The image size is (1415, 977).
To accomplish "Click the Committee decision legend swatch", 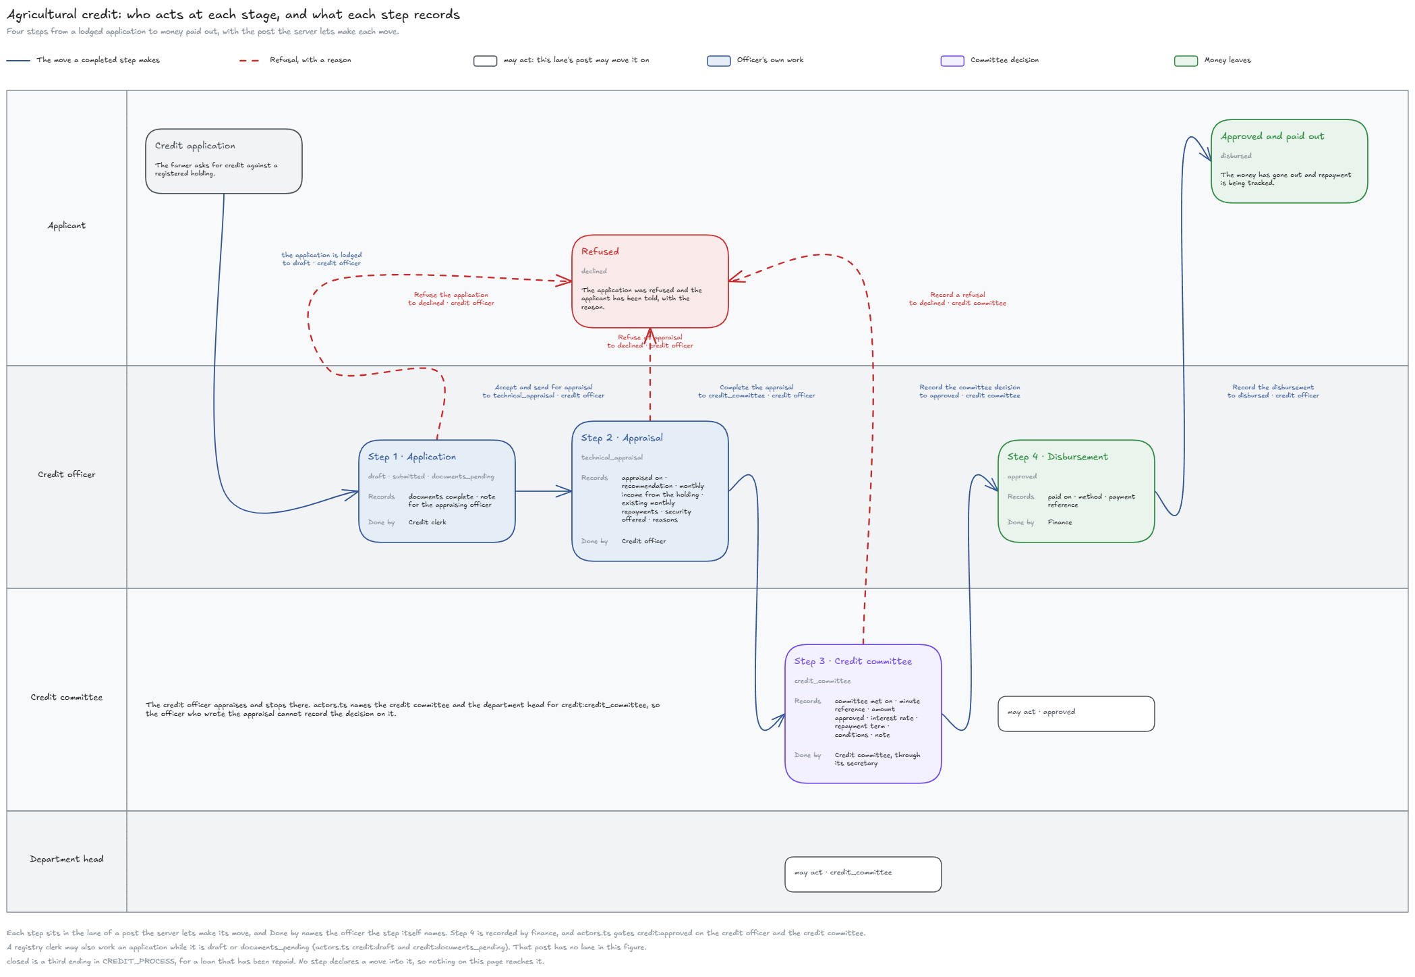I will coord(952,61).
